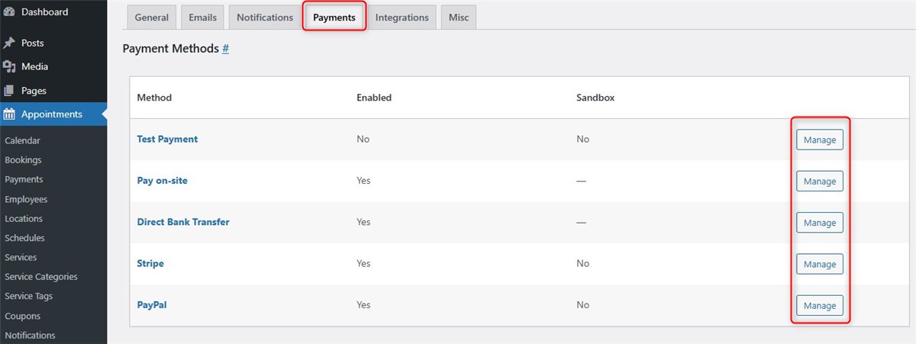Viewport: 916px width, 344px height.
Task: Open the Coupons submenu item
Action: click(x=22, y=316)
